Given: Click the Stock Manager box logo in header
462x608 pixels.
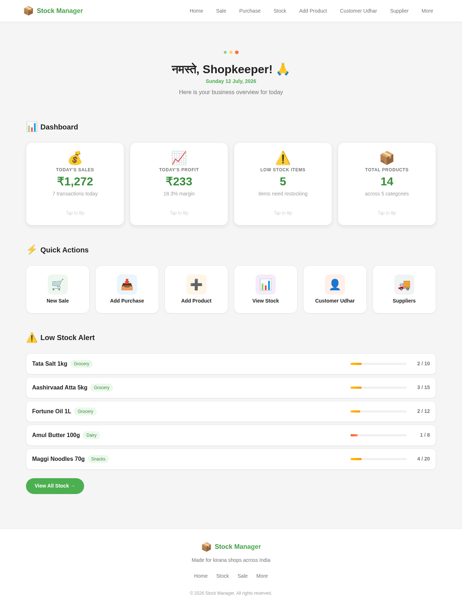Looking at the screenshot, I should tap(29, 11).
